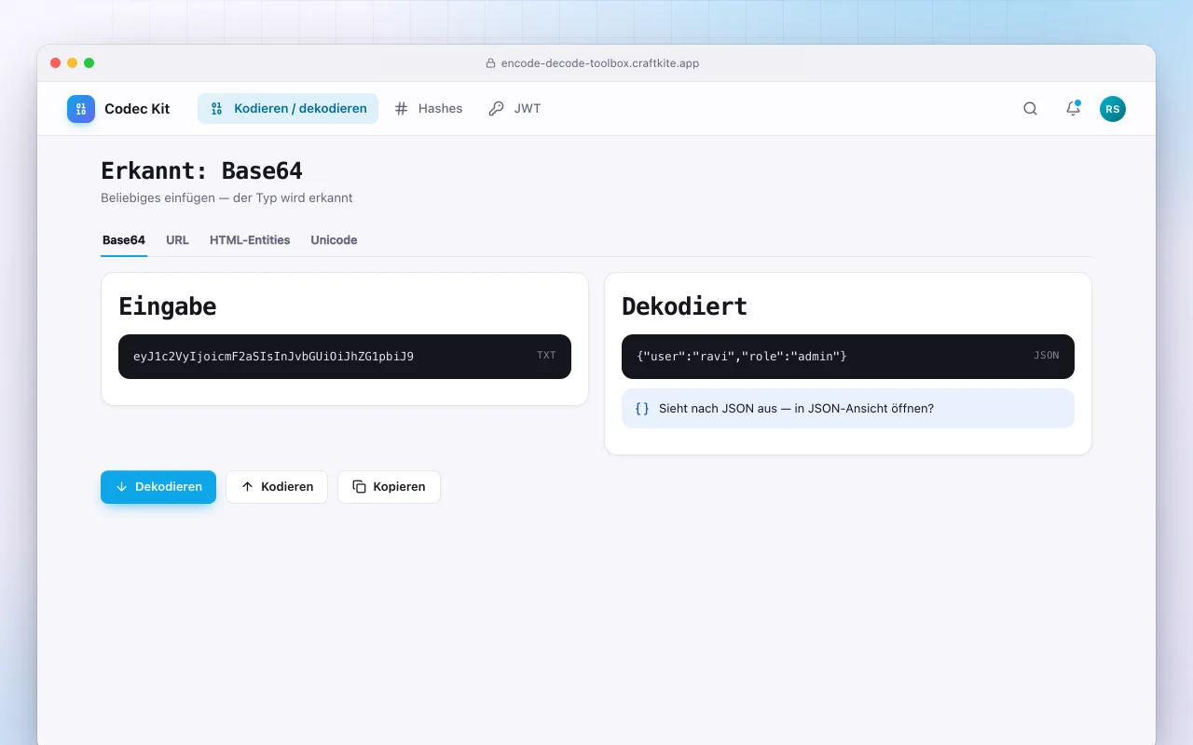The image size is (1193, 745).
Task: Click the JSON label in Dekodiert box
Action: [x=1047, y=356]
